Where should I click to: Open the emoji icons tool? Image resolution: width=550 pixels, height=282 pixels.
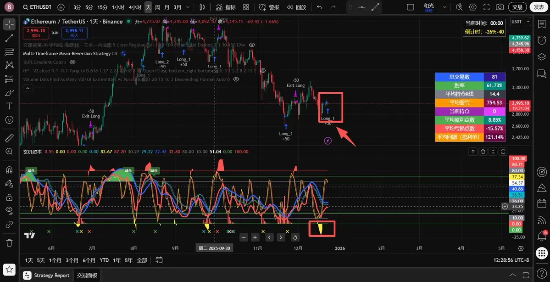10,120
